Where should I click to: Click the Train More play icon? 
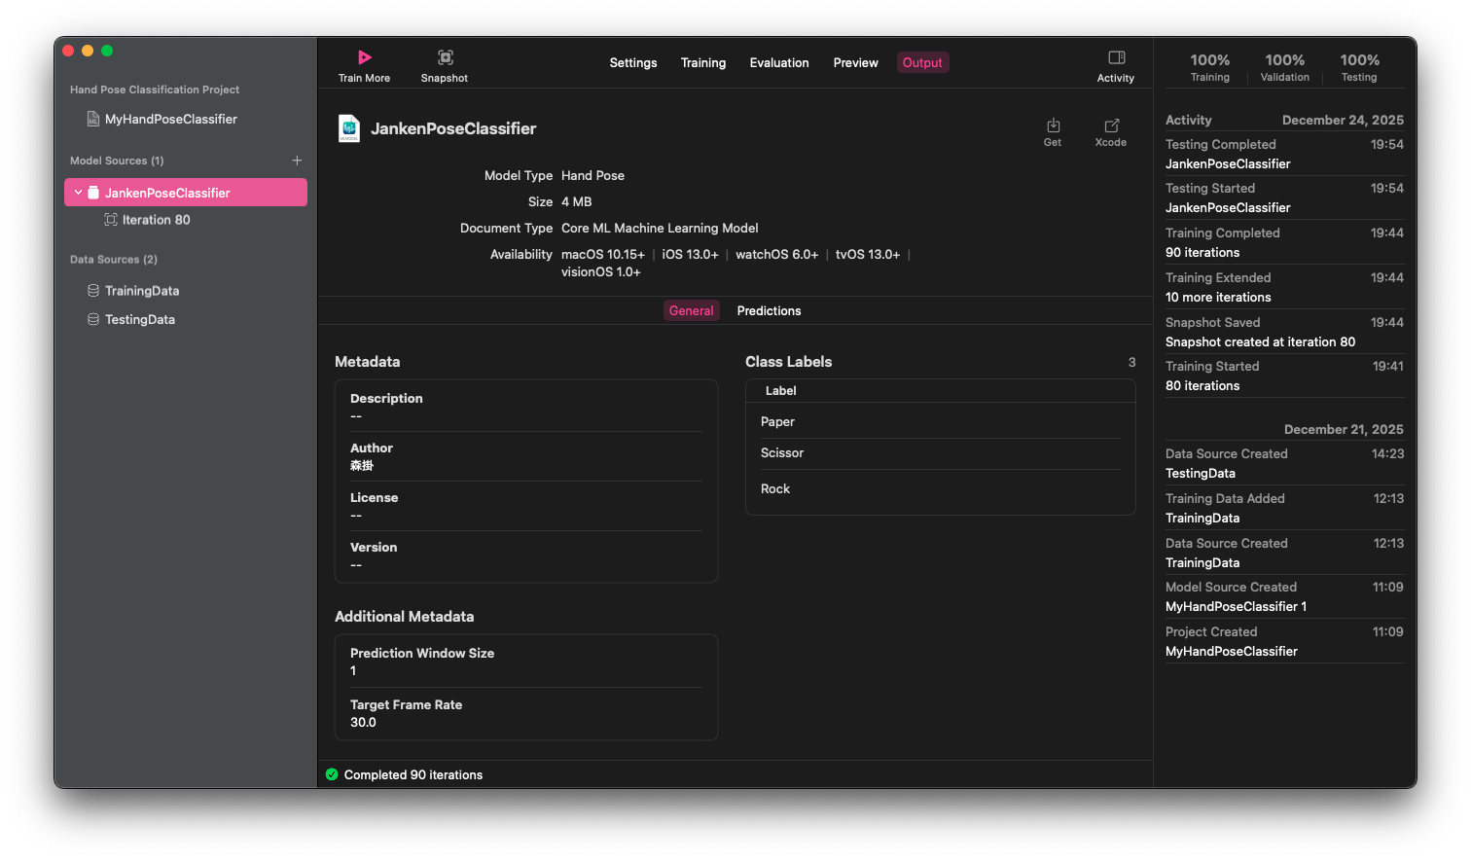point(364,57)
